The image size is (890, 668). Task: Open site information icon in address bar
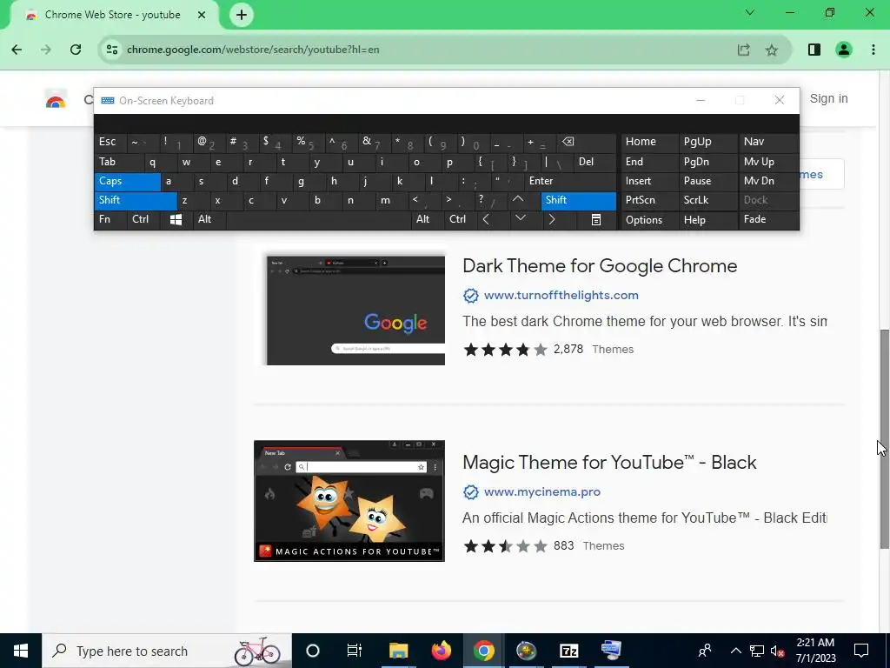[112, 50]
